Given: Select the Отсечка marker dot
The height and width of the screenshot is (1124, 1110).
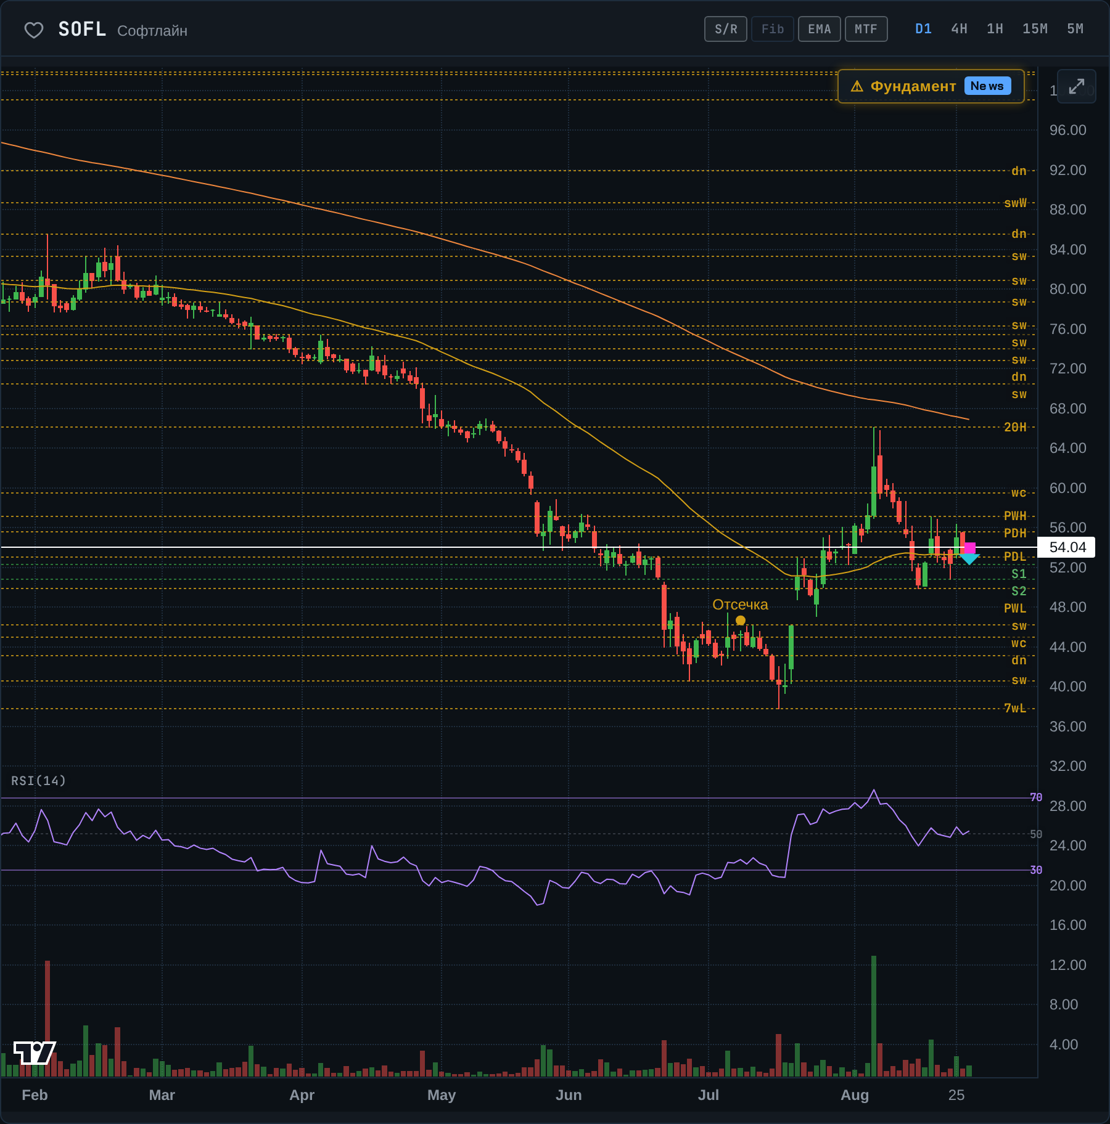Looking at the screenshot, I should pyautogui.click(x=741, y=621).
